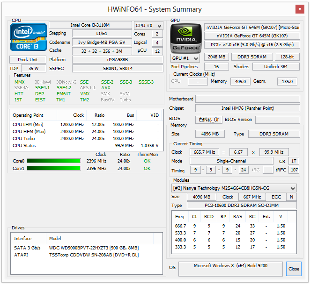Viewport: 310px width, 284px height.
Task: Click the grayed-out Turbo feature label
Action: [x=125, y=100]
